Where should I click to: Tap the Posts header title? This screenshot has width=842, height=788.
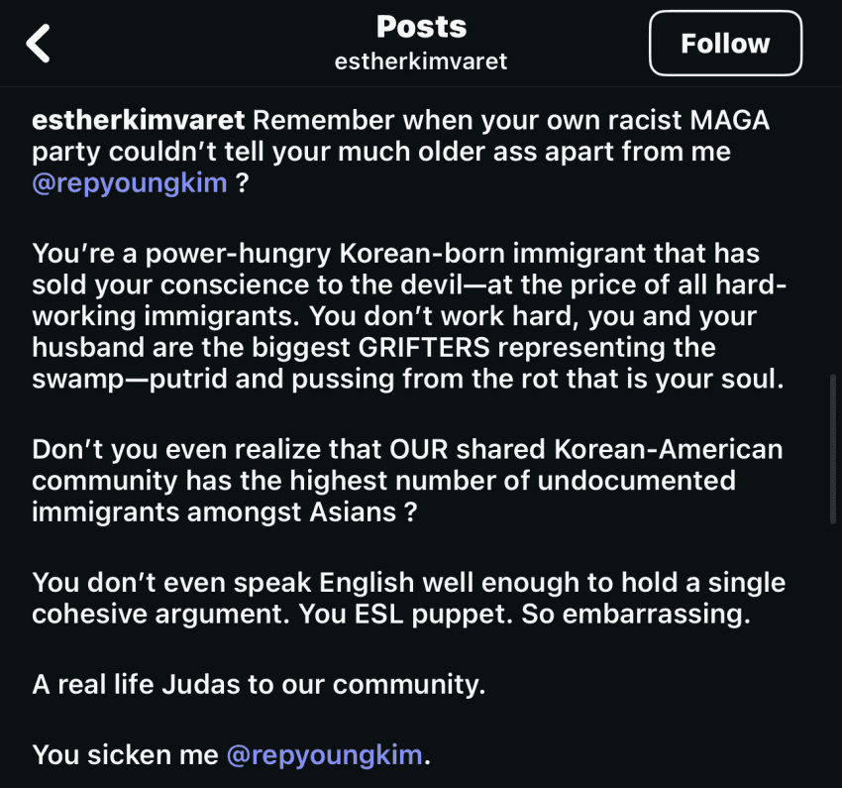tap(421, 27)
